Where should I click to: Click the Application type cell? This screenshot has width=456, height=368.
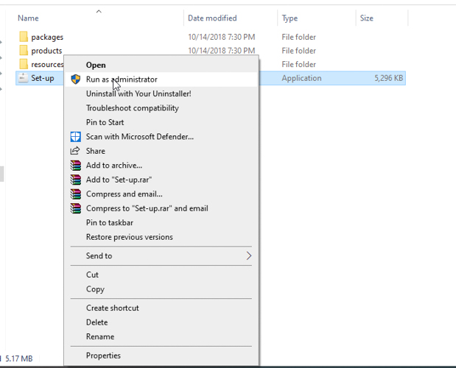(x=301, y=78)
